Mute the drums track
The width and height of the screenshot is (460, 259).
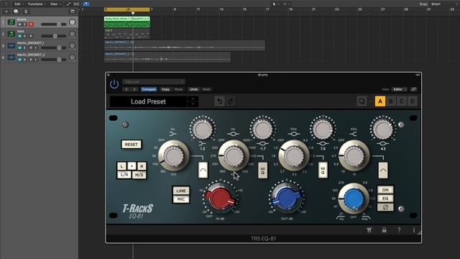[19, 24]
